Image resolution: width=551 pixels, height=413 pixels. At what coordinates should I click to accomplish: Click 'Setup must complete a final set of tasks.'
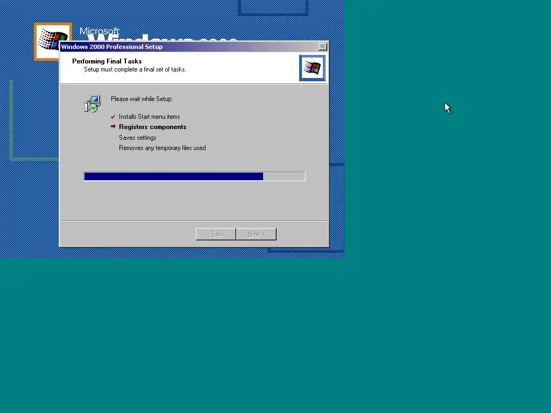click(x=135, y=69)
